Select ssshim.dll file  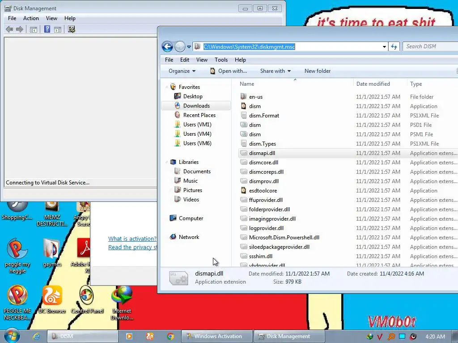pos(261,256)
